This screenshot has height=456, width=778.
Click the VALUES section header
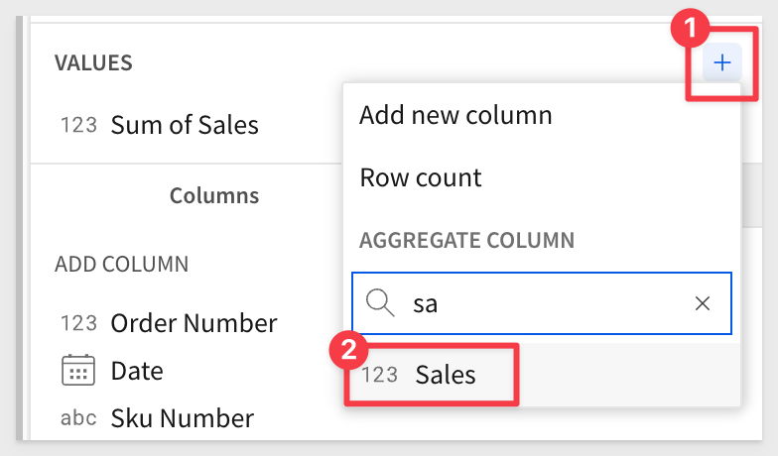(x=93, y=63)
